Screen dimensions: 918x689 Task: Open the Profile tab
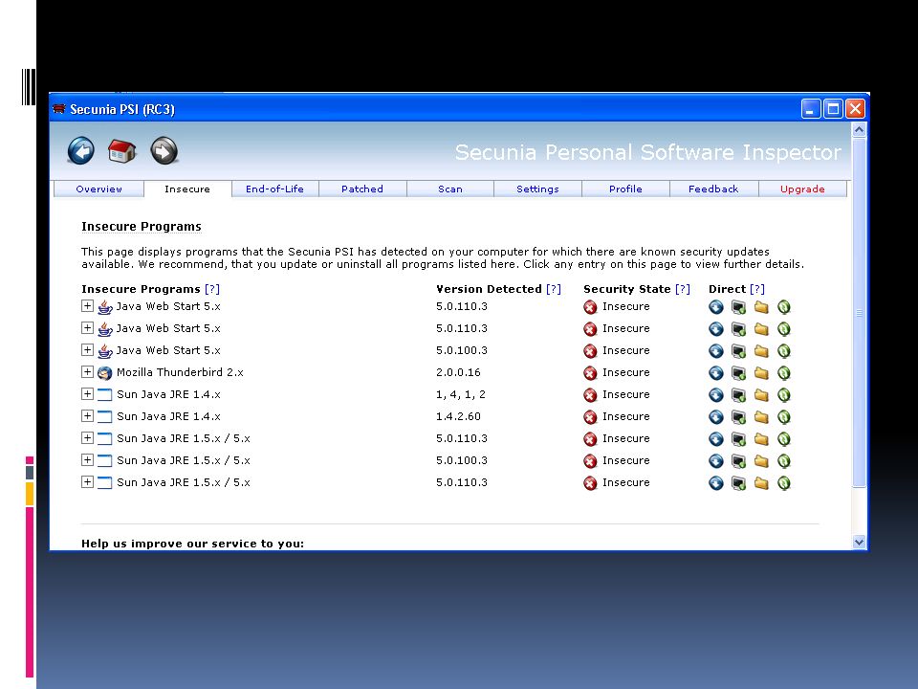pyautogui.click(x=625, y=189)
